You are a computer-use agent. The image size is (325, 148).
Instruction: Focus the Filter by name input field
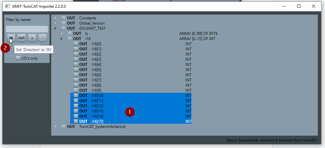pyautogui.click(x=27, y=29)
